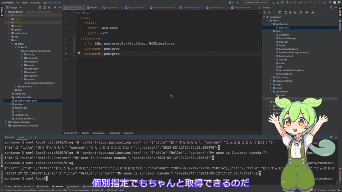Open the Problems tool window button
This screenshot has width=342, height=192.
coord(42,187)
